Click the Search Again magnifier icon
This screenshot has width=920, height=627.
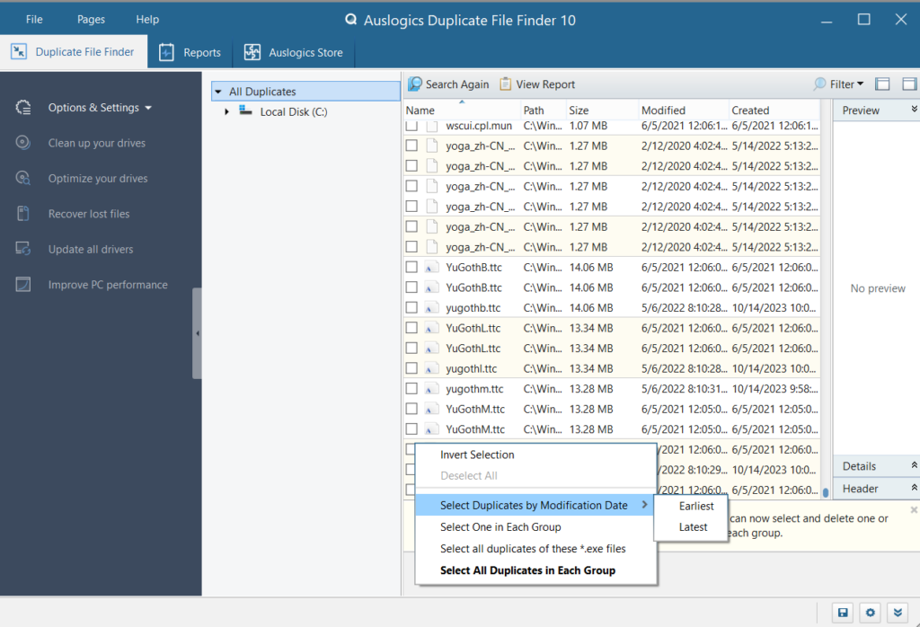point(415,84)
